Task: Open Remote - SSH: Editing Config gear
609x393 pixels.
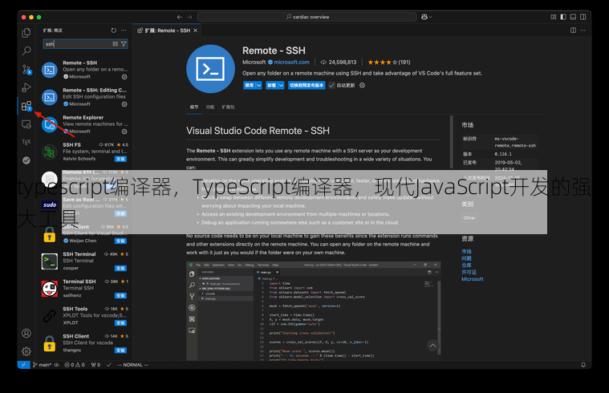Action: pyautogui.click(x=124, y=104)
